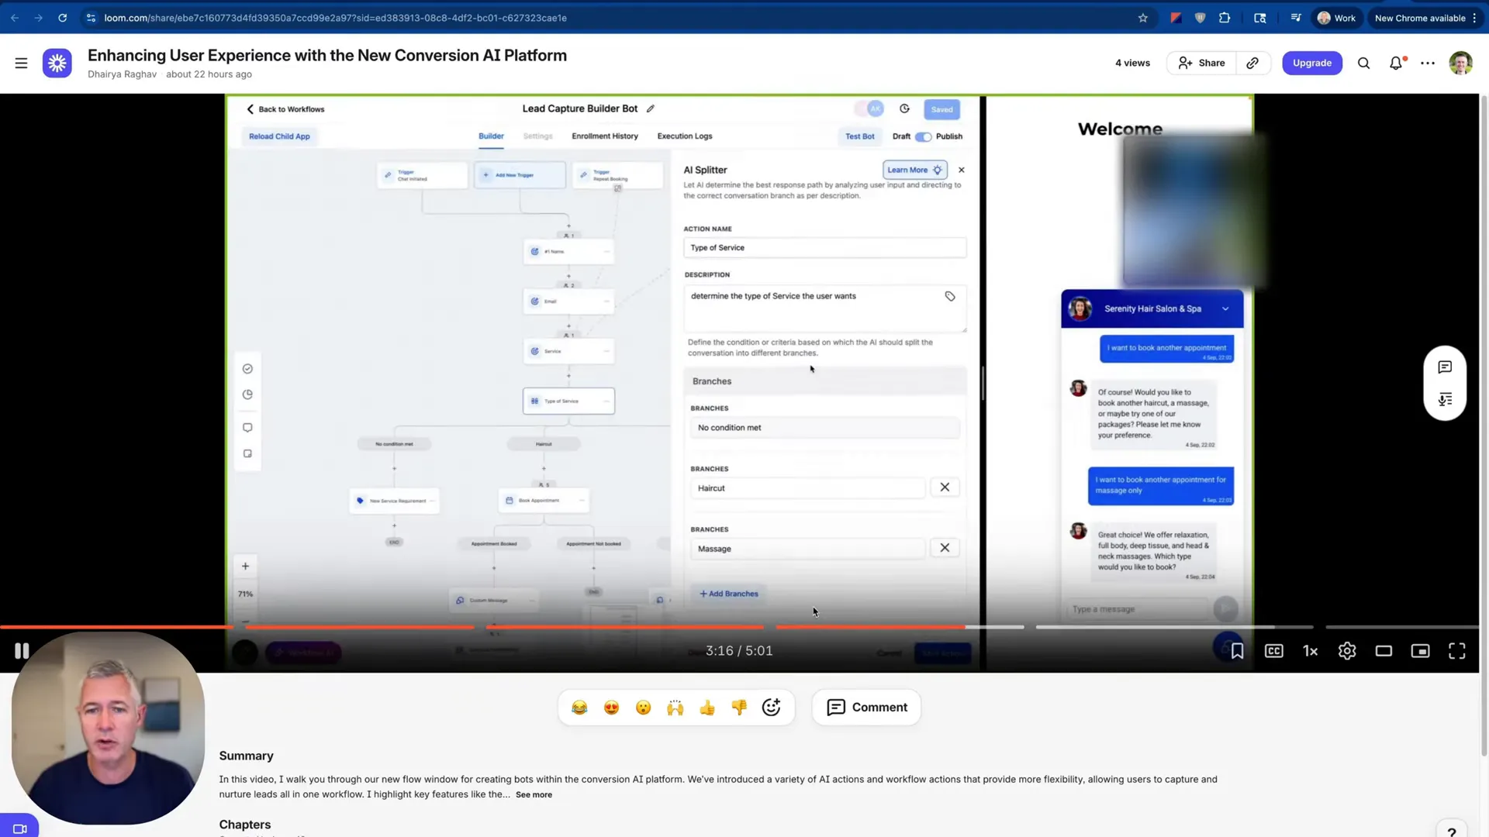Open comments via the floating chat bubble icon
Screen dimensions: 1489x837
pos(1444,367)
